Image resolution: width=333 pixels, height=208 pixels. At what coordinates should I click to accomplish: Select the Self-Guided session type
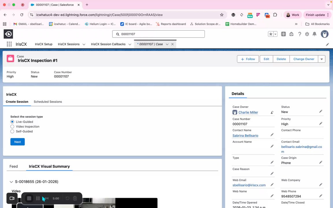12,131
